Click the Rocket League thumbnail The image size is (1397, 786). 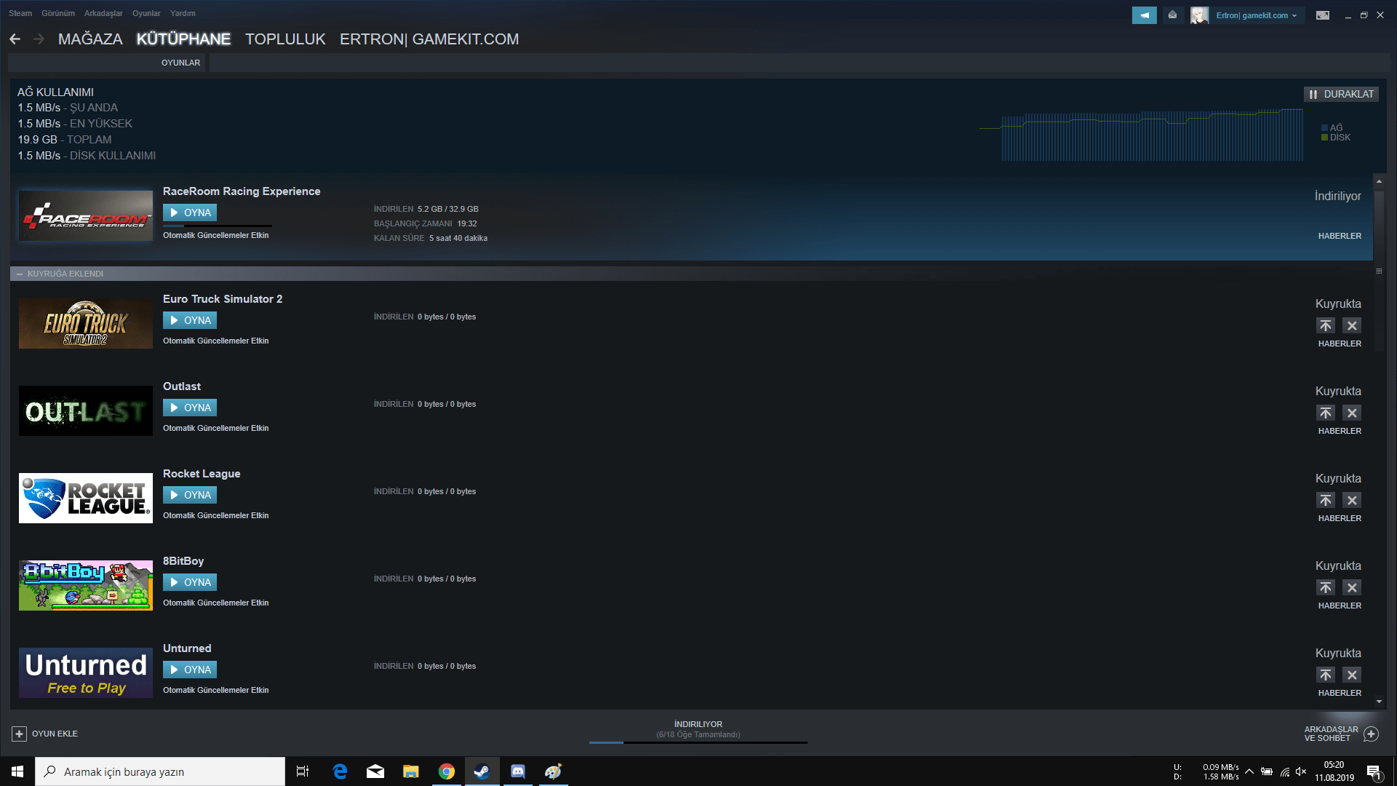[x=86, y=498]
